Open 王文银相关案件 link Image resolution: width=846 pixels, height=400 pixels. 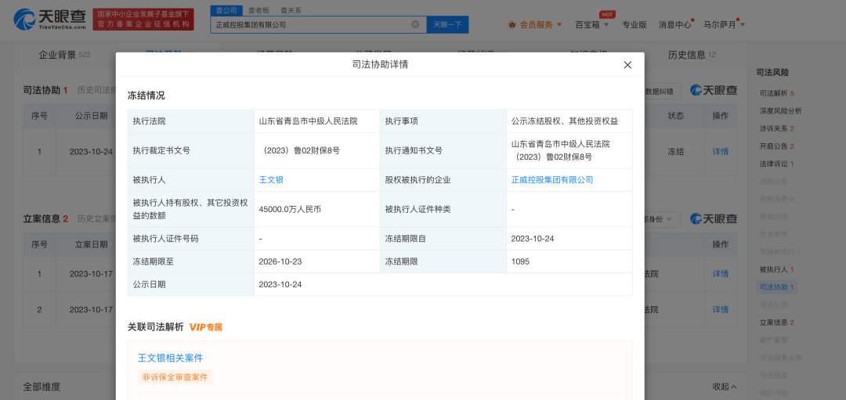pos(171,358)
